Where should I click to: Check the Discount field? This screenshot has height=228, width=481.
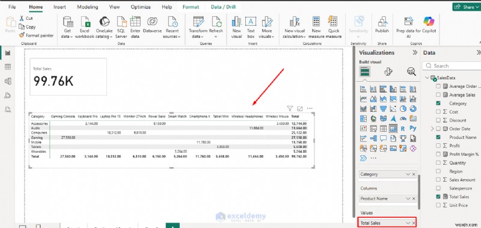coord(438,120)
